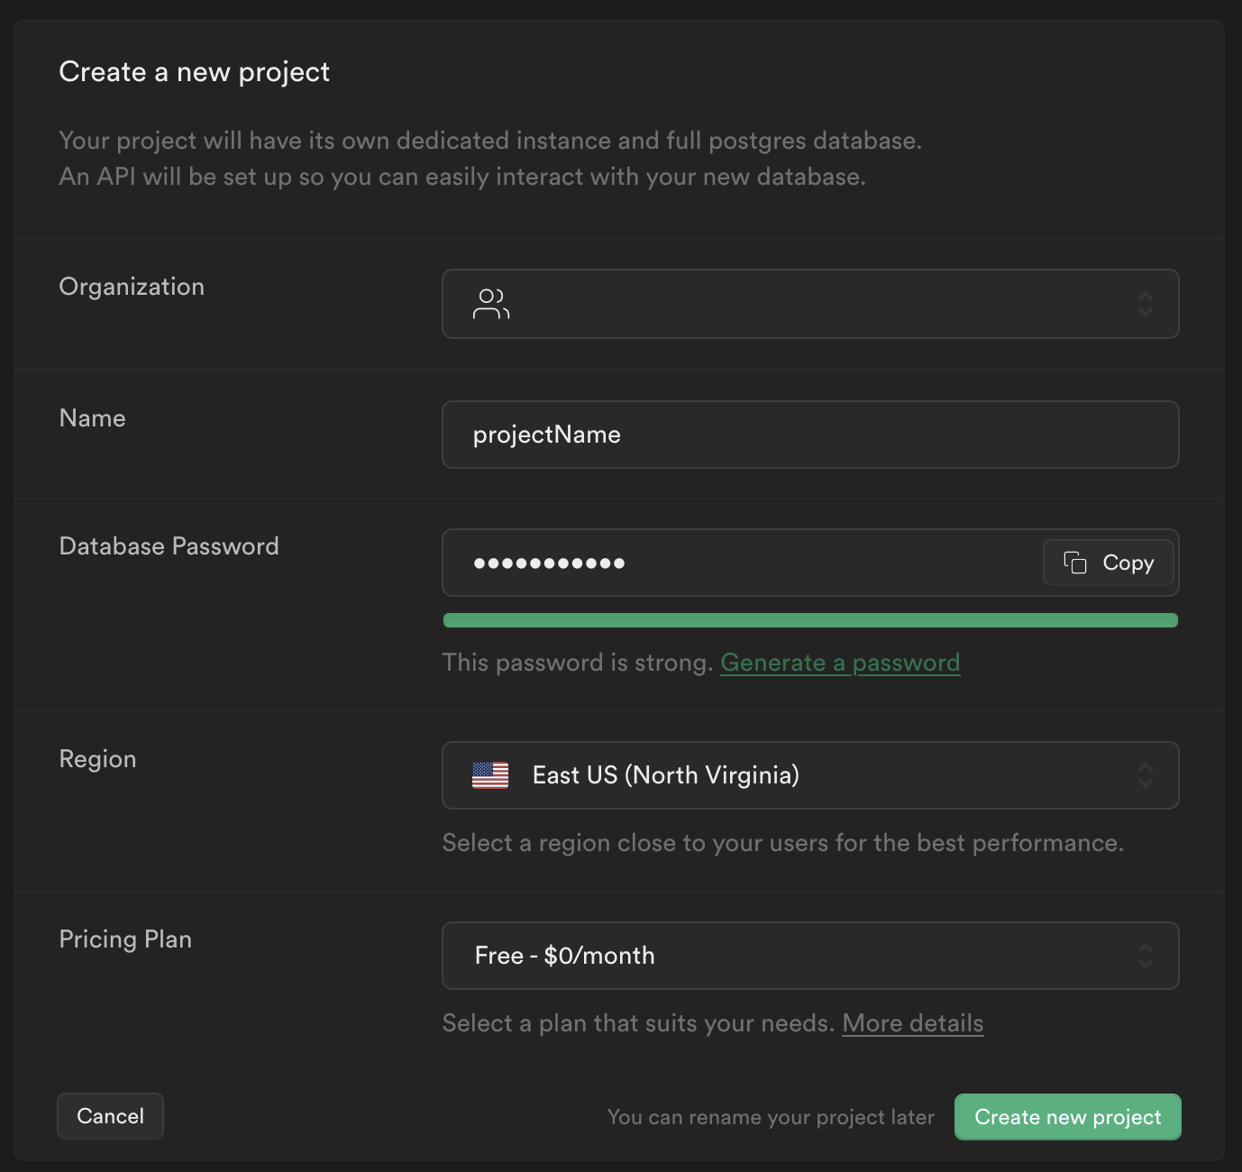Click the Organization label
The image size is (1242, 1172).
(x=132, y=287)
